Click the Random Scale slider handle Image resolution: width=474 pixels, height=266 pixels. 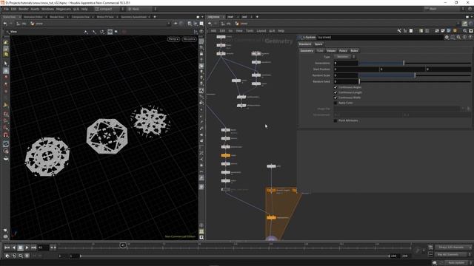(x=415, y=75)
